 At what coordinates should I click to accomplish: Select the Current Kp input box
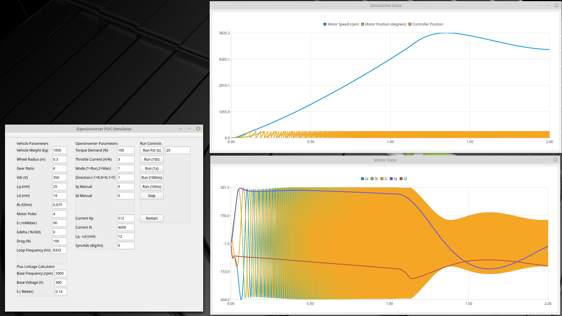125,218
